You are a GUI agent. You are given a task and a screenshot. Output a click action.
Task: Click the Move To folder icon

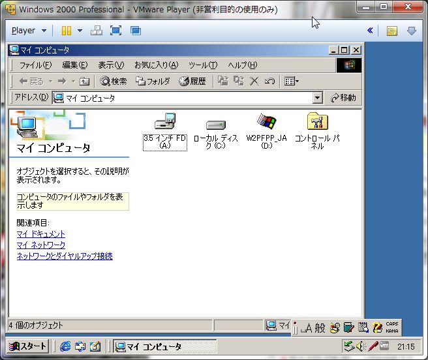223,81
